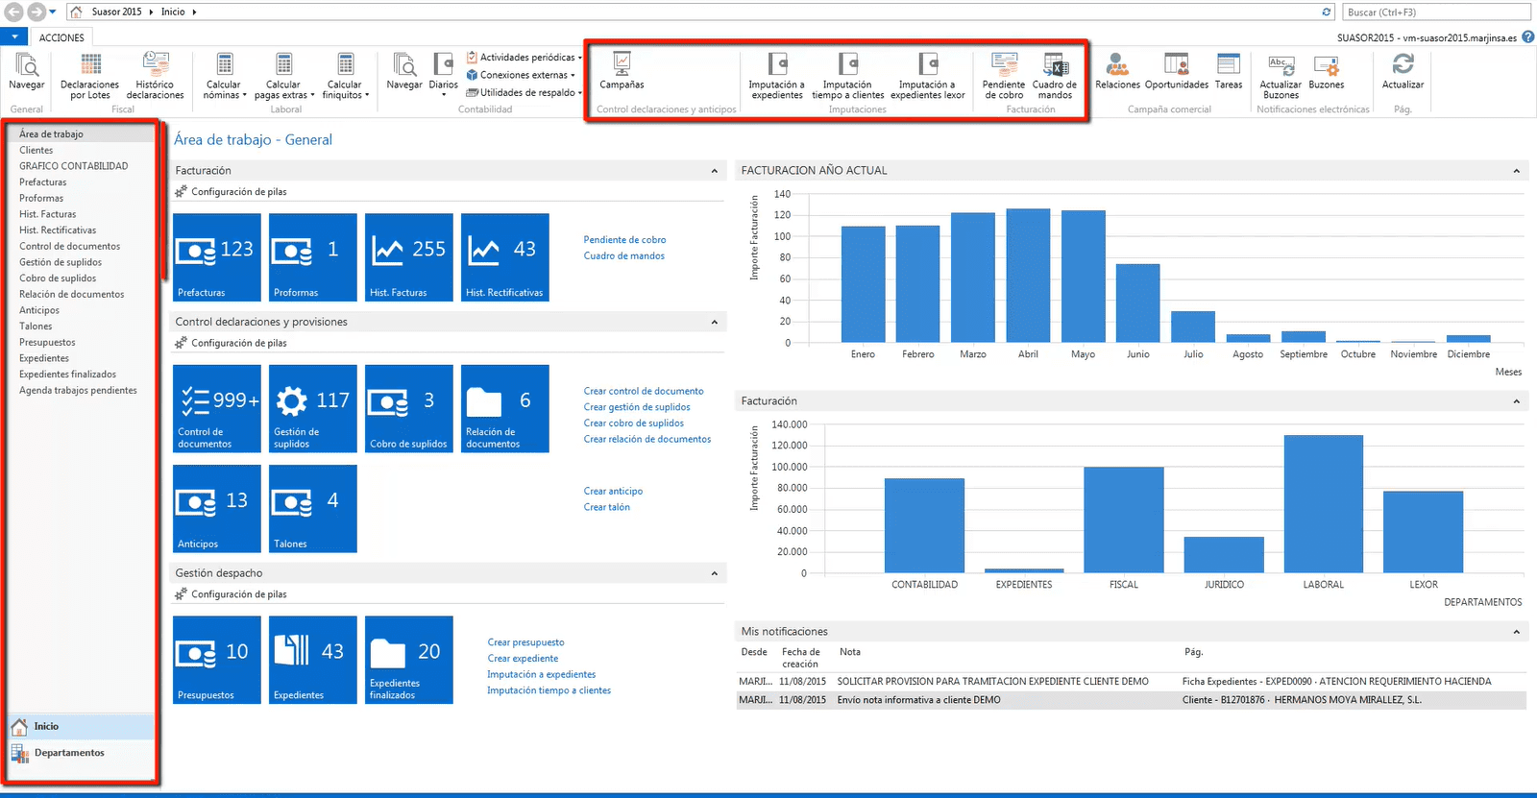Screen dimensions: 1537x798
Task: Open the Expedientes finalizados tile
Action: coord(409,660)
